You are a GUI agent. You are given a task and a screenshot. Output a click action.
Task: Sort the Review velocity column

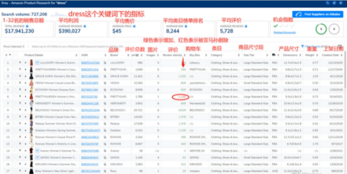tap(185, 55)
